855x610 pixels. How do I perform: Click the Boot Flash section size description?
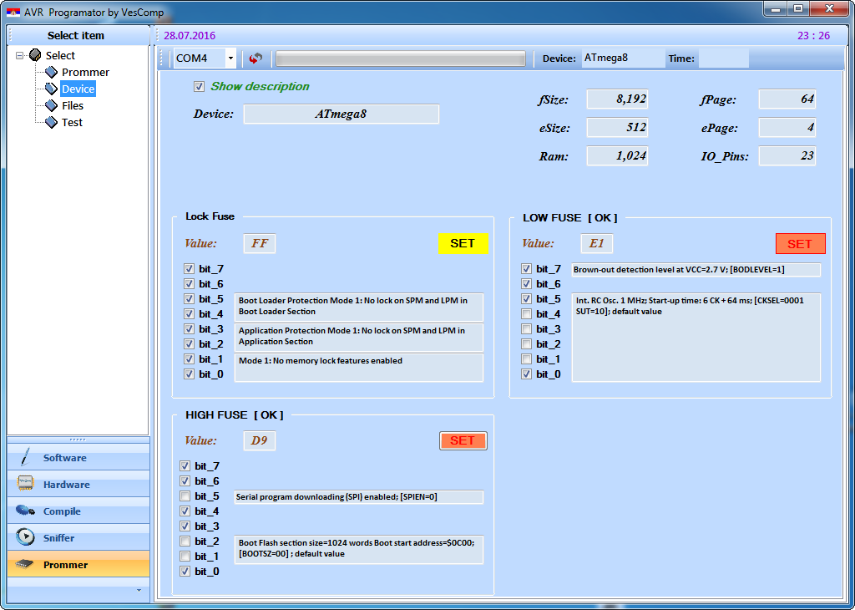pos(359,549)
